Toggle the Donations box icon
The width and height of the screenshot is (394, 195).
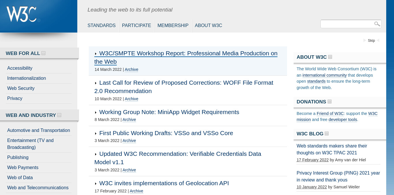[330, 102]
